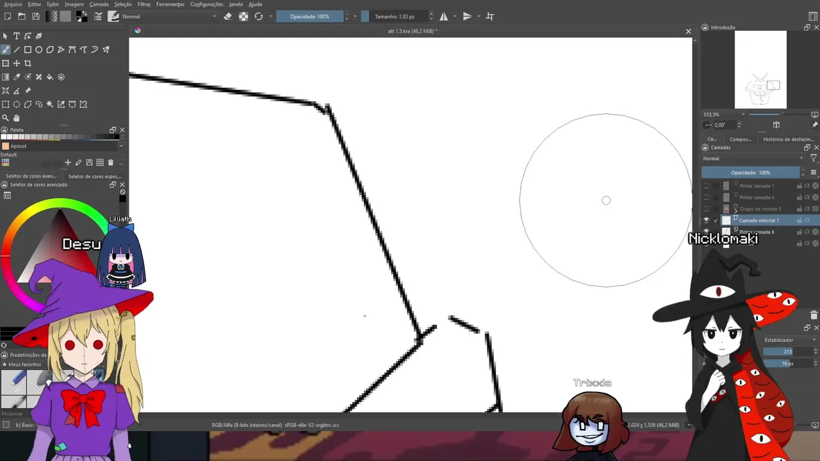Open the layer filter funnel menu

point(814,158)
